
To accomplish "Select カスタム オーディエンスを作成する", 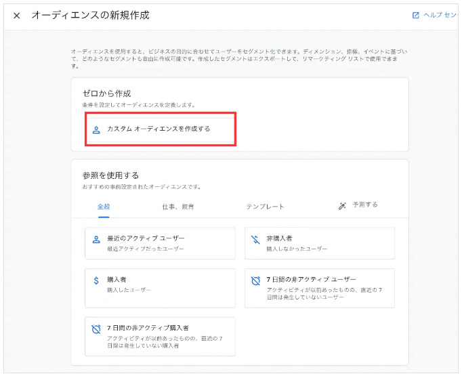I will pos(159,129).
